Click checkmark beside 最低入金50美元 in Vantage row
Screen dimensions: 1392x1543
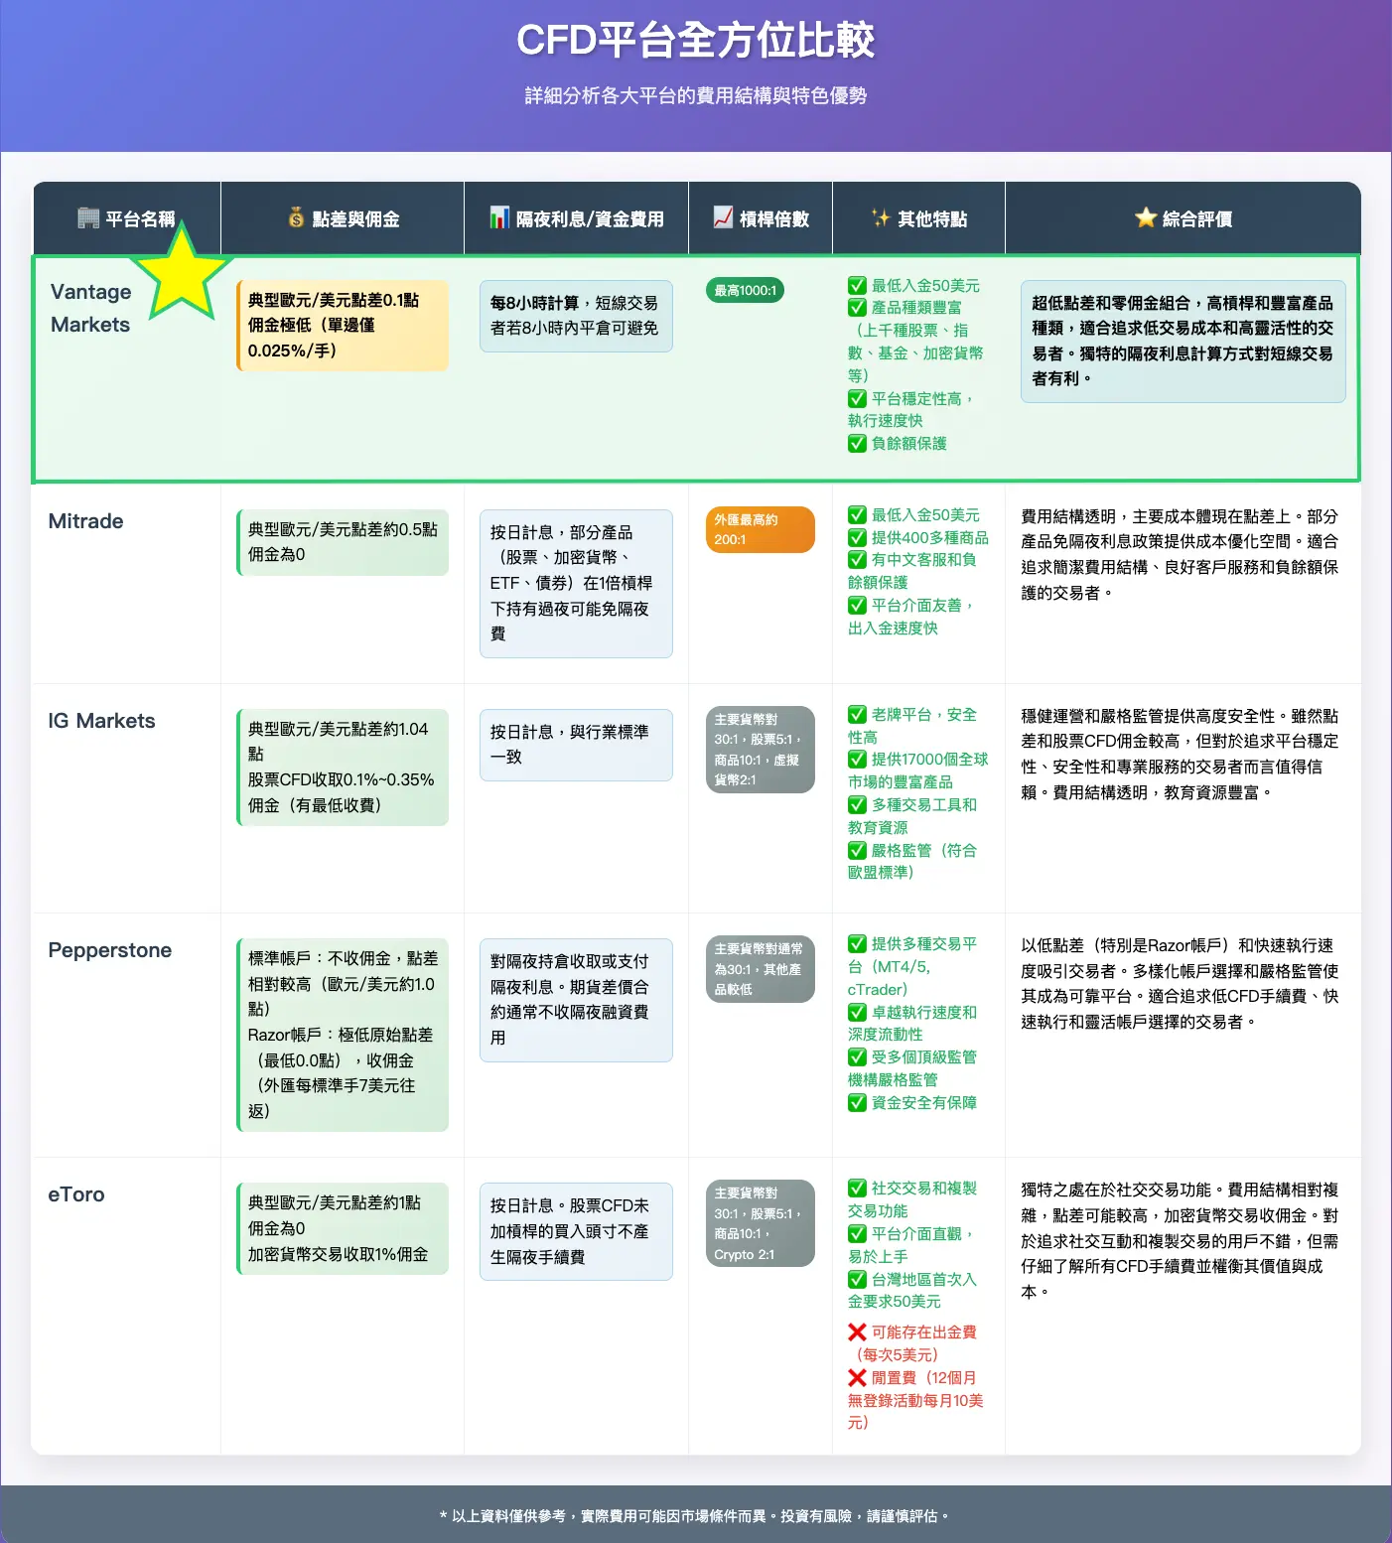click(858, 286)
